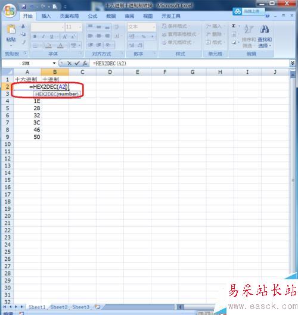Click the decrease decimal icon
Screen dimensions: 298x315
(x=140, y=45)
